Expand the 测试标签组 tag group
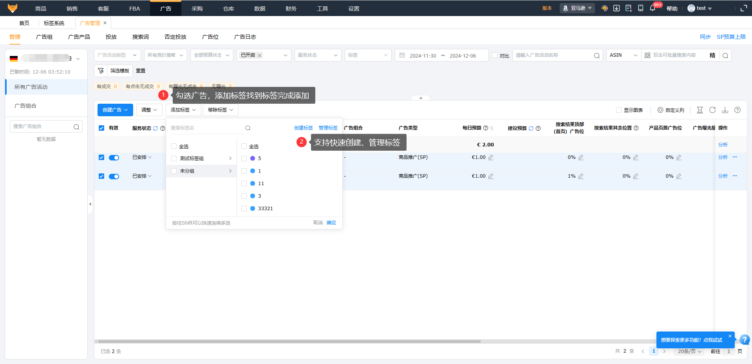 230,159
